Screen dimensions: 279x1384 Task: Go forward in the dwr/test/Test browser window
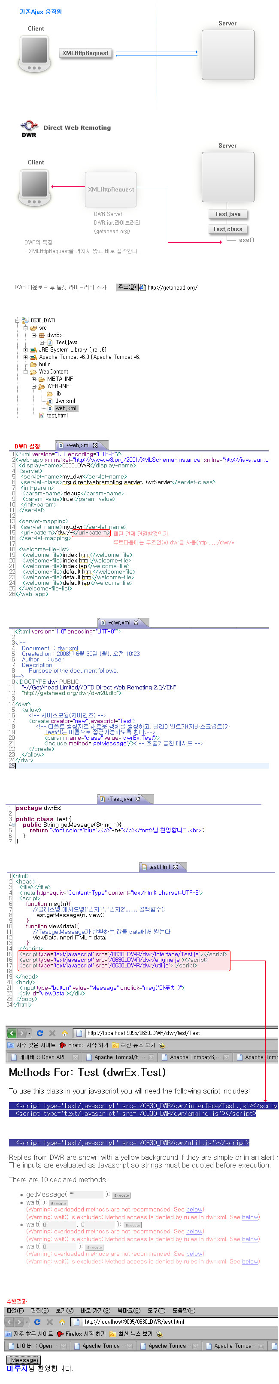coord(22,1033)
